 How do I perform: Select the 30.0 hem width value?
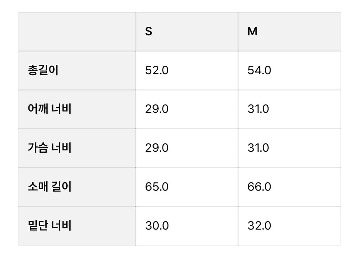157,226
